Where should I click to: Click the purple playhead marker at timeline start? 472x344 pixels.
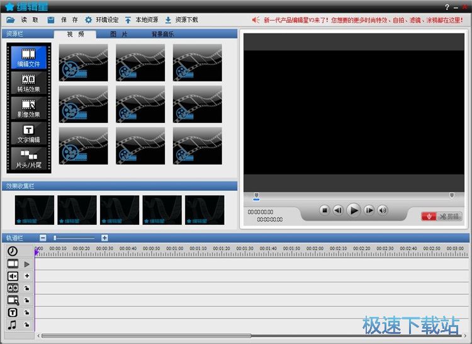37,253
